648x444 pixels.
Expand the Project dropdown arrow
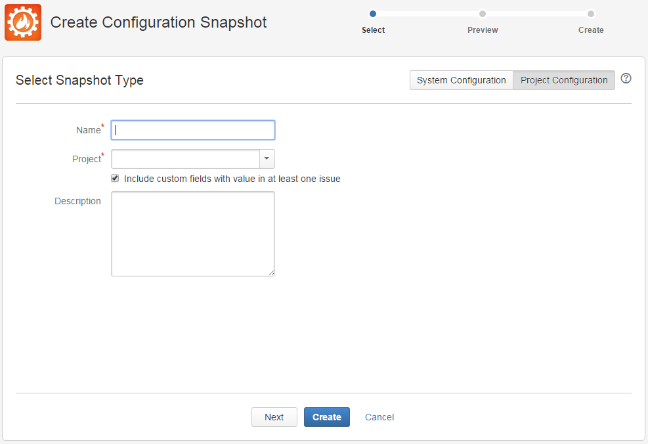click(x=267, y=159)
